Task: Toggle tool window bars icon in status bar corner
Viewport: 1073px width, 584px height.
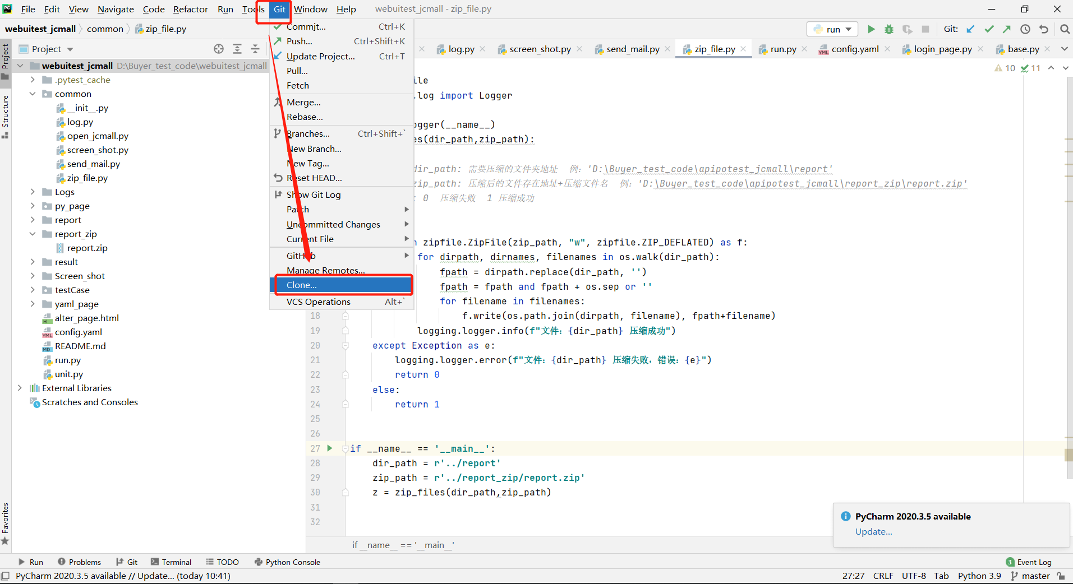Action: pyautogui.click(x=6, y=576)
